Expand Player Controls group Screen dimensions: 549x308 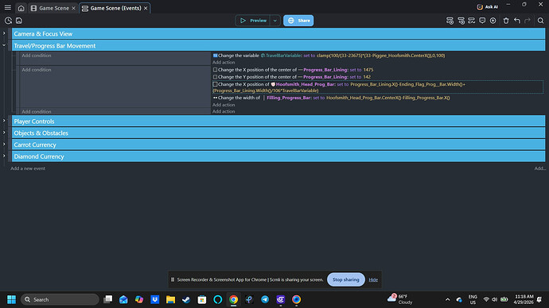point(4,121)
